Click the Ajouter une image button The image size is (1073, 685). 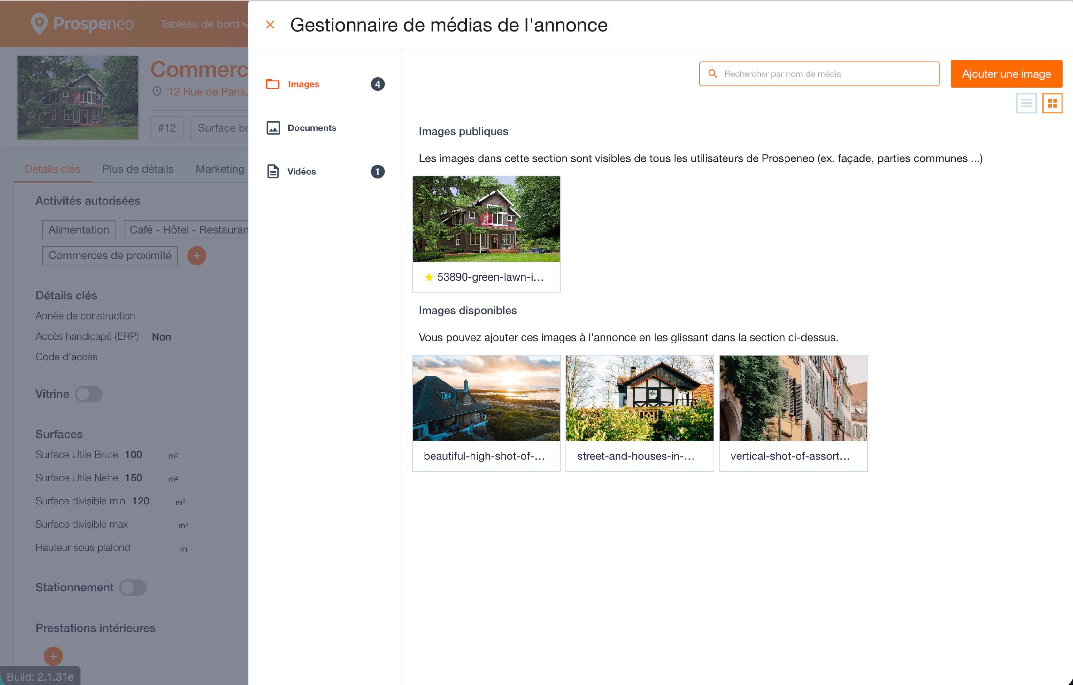[x=1006, y=74]
